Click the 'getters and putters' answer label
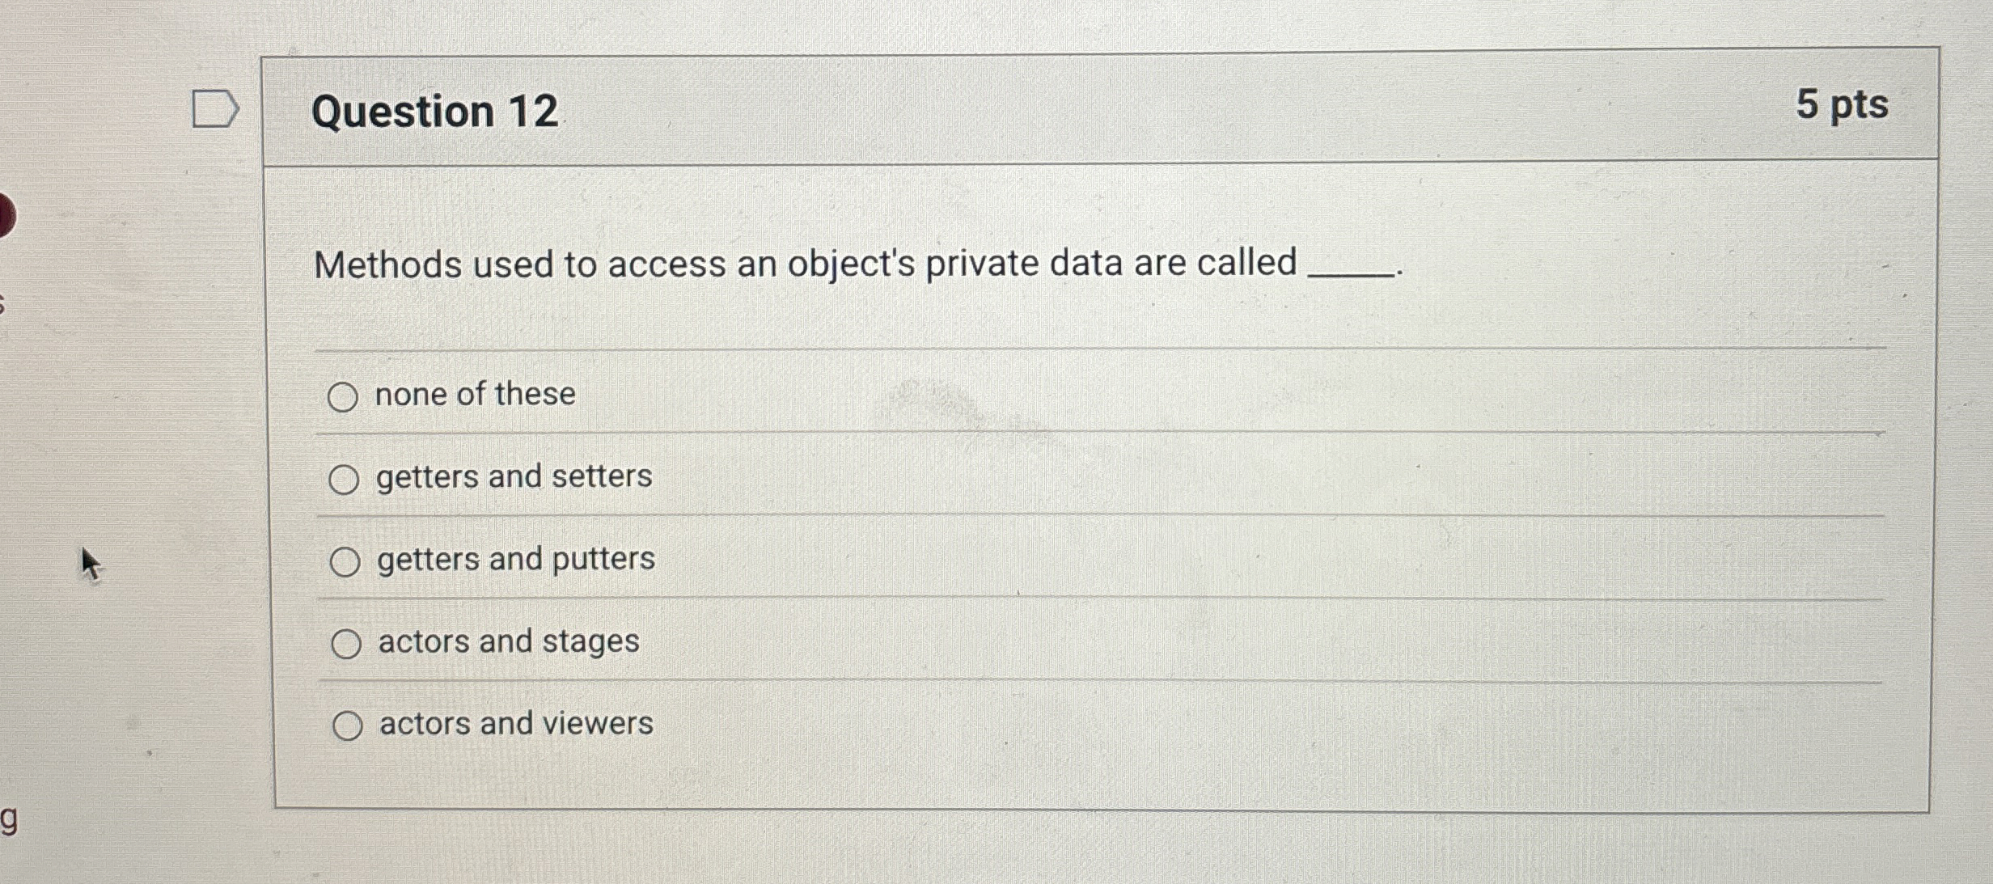This screenshot has height=884, width=1993. (513, 560)
